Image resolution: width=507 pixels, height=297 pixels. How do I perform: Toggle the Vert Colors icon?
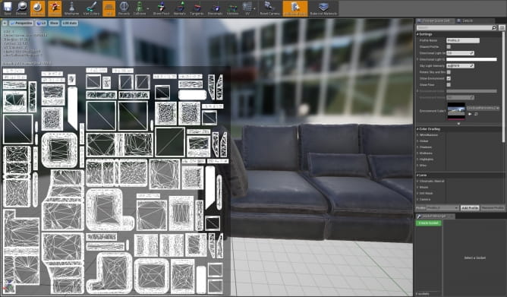[91, 8]
